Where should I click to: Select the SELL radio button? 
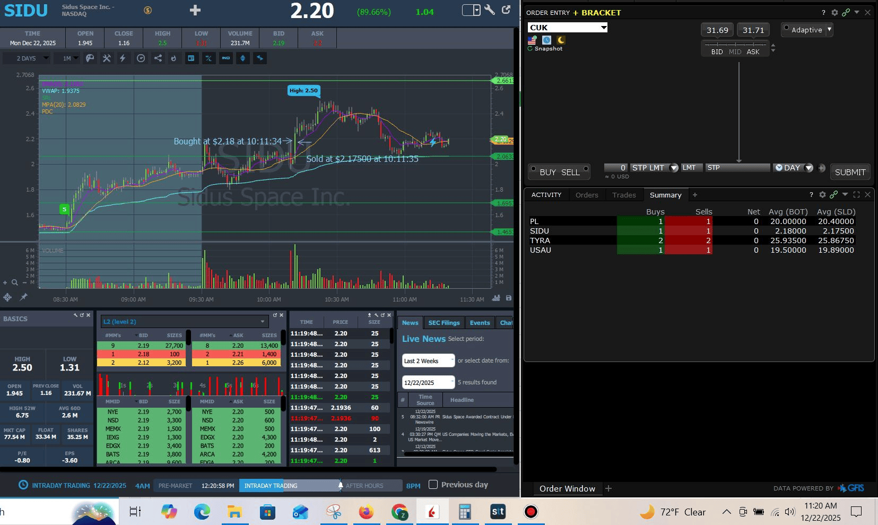(586, 169)
